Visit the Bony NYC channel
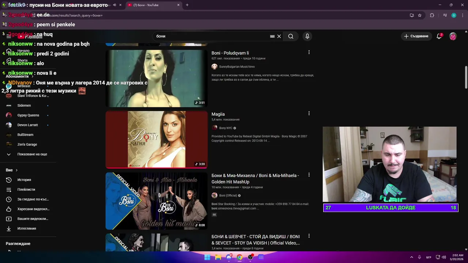Screen dimensions: 468x263 pyautogui.click(x=226, y=128)
